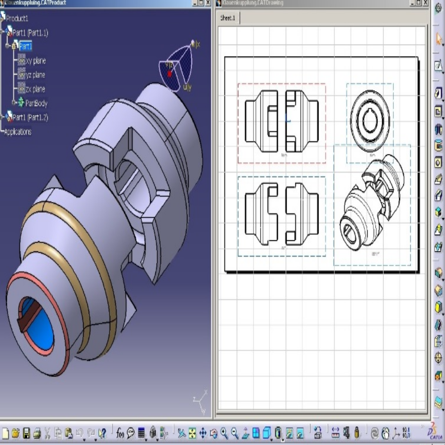This screenshot has width=445, height=445.
Task: Open the shading view mode dropdown arrow
Action: pos(283,441)
